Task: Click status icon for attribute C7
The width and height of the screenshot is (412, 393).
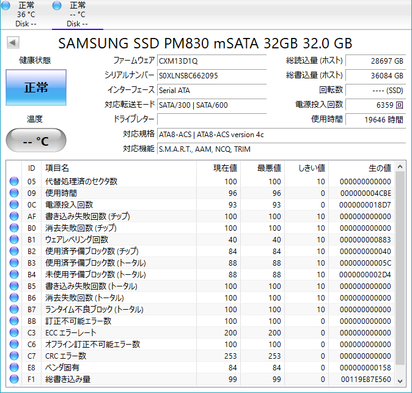Action: click(x=14, y=356)
